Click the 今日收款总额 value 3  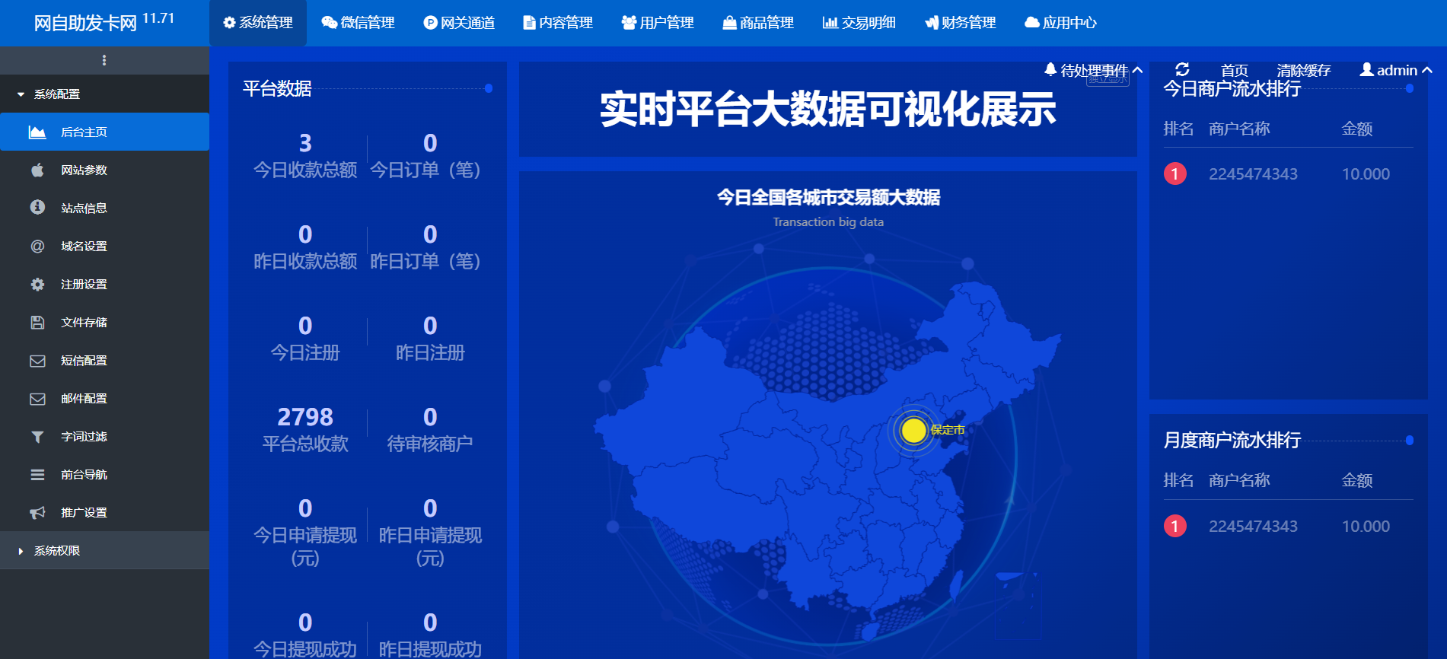pyautogui.click(x=305, y=143)
